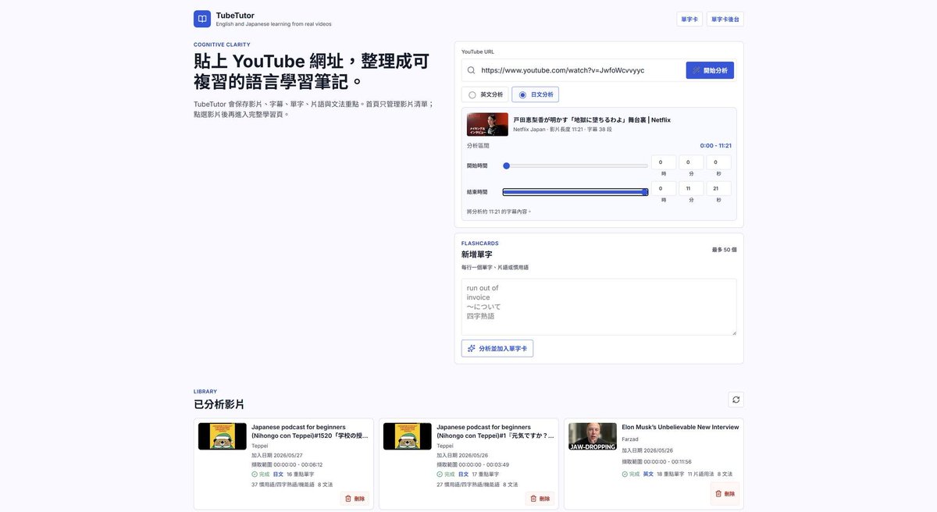Delete the Teppei #1 元気ですか video
The image size is (937, 512).
(x=540, y=498)
